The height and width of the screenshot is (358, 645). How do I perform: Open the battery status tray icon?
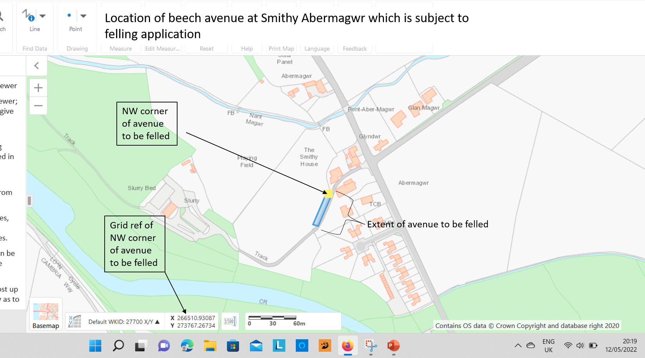(x=593, y=345)
